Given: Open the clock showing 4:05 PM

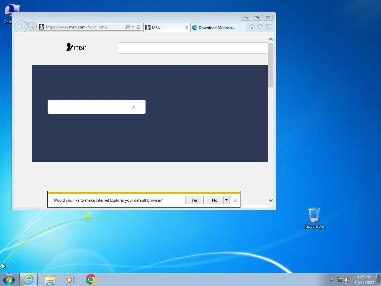Looking at the screenshot, I should click(364, 280).
